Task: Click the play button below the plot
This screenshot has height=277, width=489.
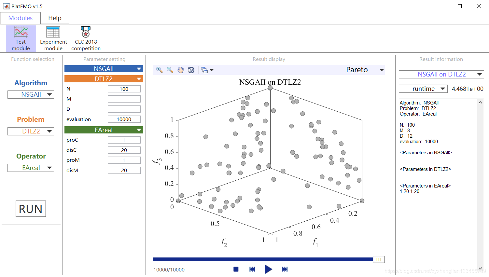Action: (x=268, y=269)
